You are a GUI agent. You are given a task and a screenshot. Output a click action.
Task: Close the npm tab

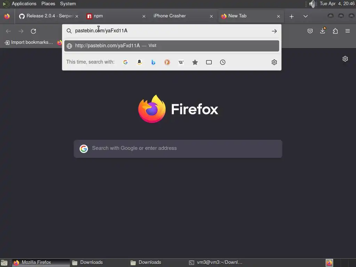144,16
